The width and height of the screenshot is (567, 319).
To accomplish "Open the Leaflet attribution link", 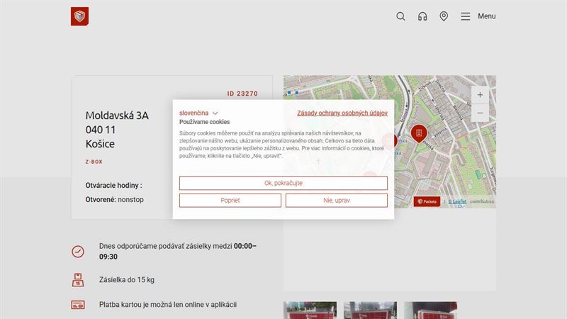I will pyautogui.click(x=457, y=201).
